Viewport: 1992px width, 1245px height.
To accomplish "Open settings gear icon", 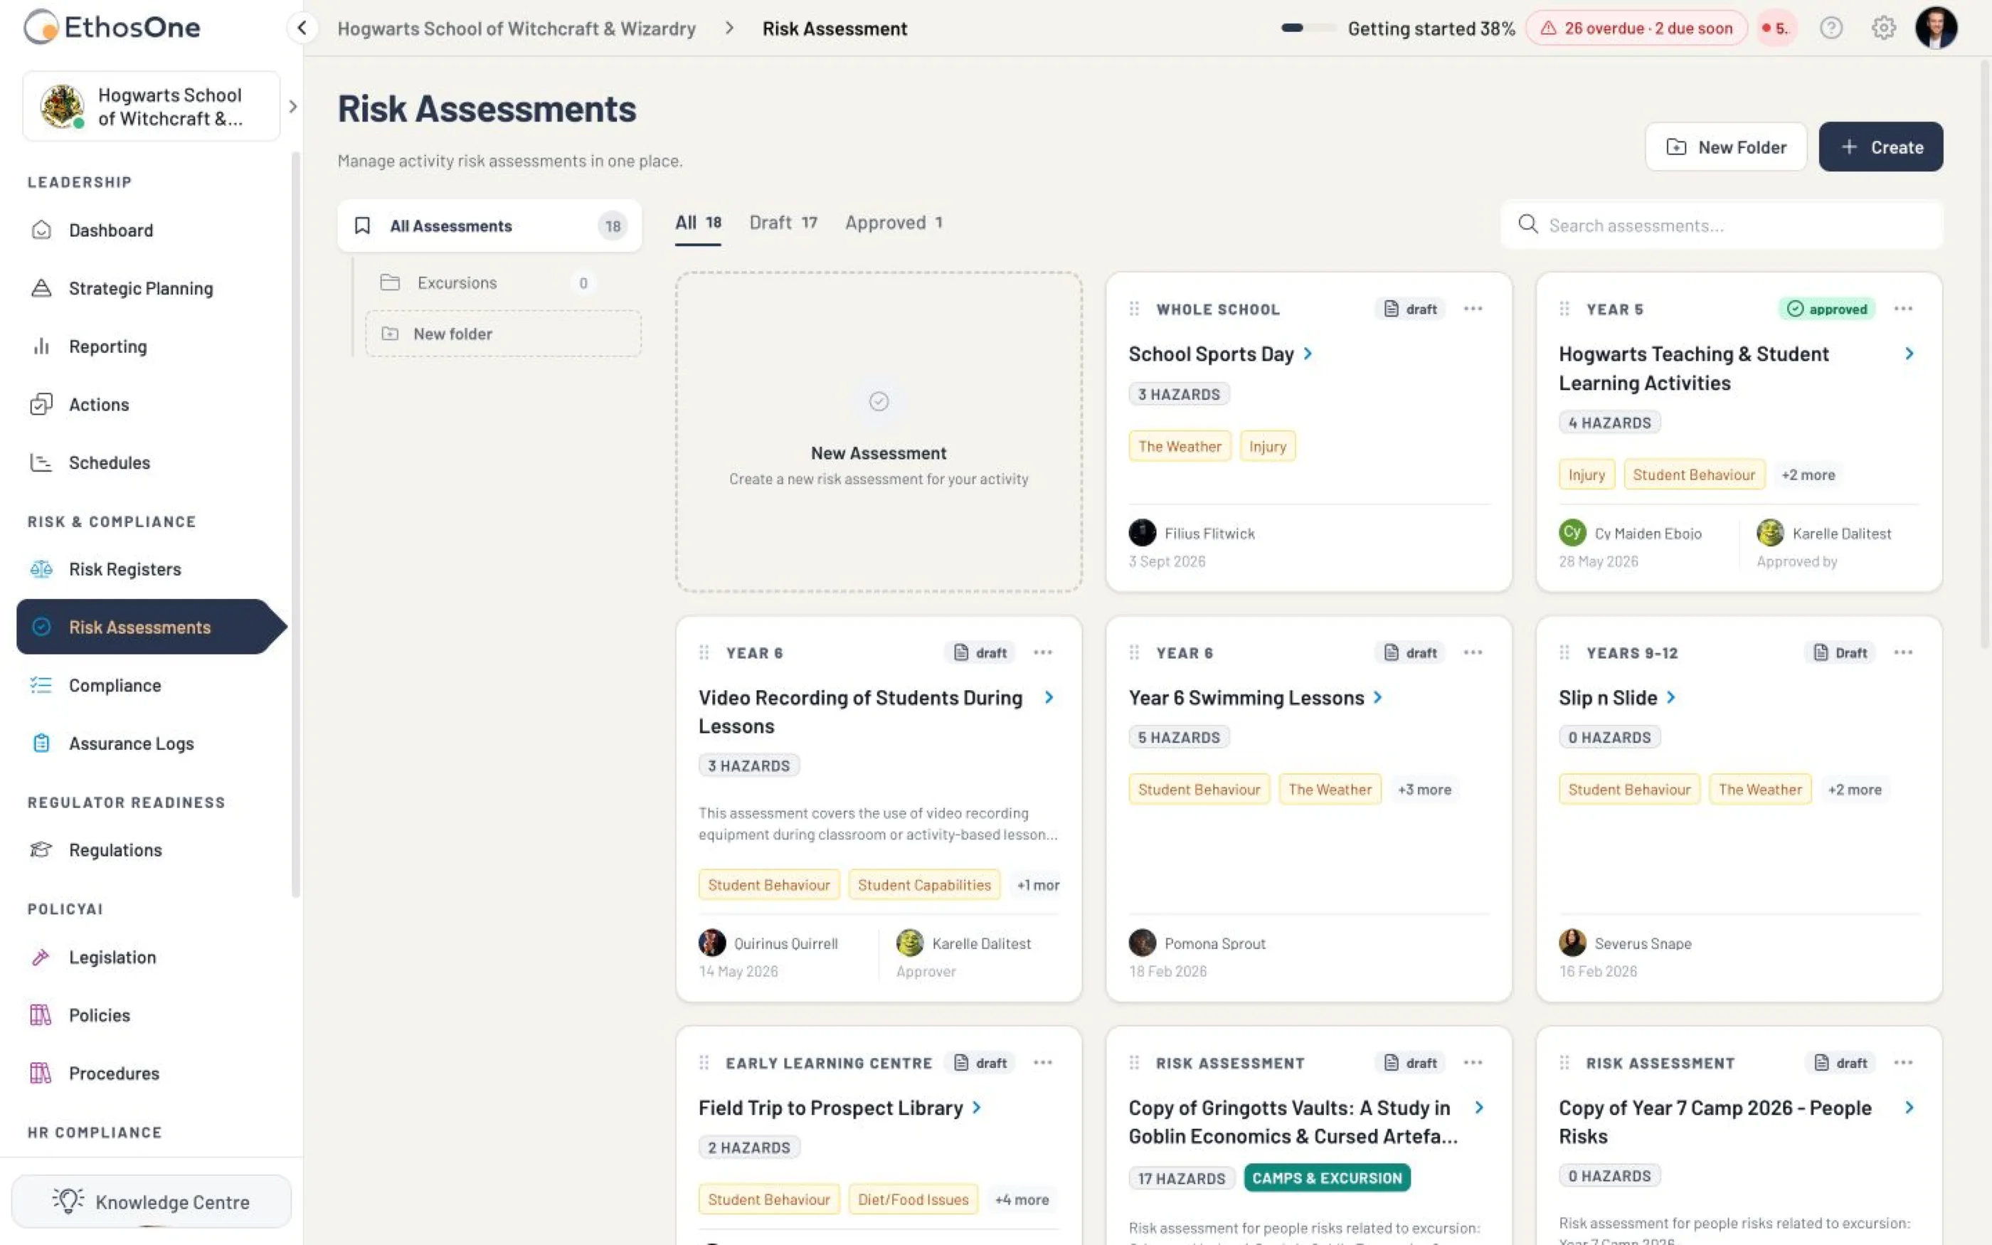I will pos(1883,28).
